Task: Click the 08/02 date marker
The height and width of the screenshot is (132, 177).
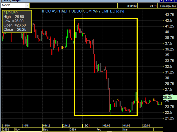Action: pyautogui.click(x=107, y=125)
